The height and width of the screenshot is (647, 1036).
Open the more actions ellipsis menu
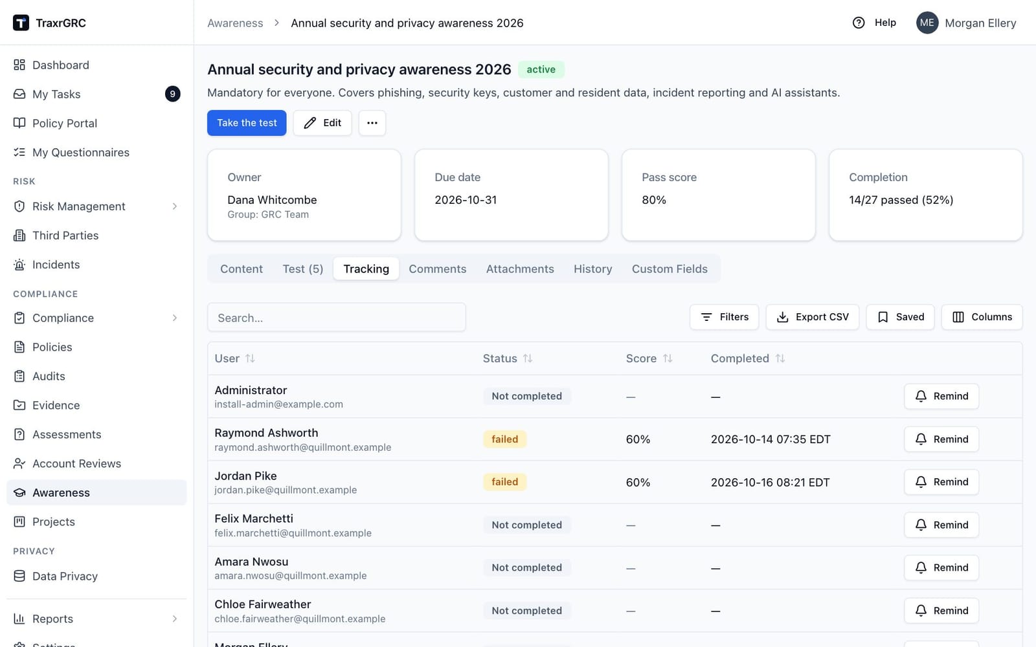[x=372, y=123]
